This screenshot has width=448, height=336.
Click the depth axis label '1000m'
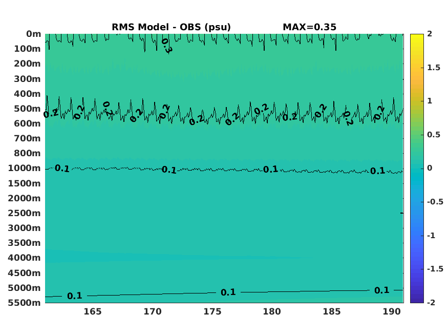pos(24,168)
